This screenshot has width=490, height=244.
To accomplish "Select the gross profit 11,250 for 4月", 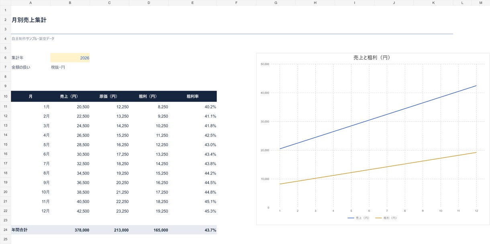I will tap(149, 135).
